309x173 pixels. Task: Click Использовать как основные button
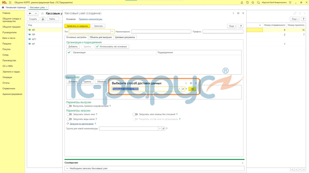pyautogui.click(x=112, y=46)
